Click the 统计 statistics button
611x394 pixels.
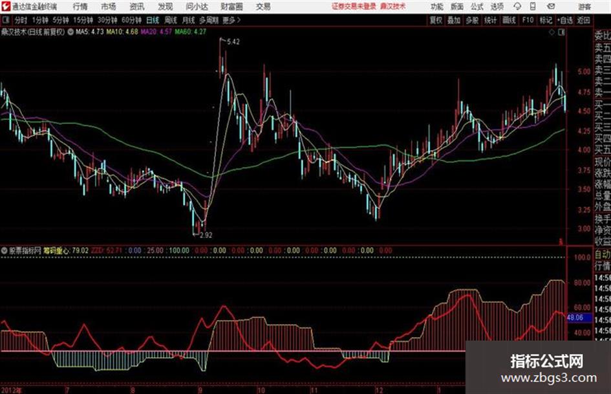click(x=491, y=20)
